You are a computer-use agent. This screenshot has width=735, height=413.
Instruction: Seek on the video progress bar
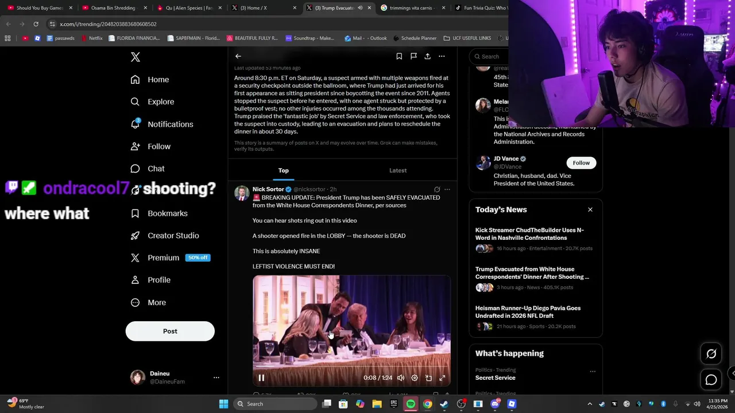tap(351, 367)
